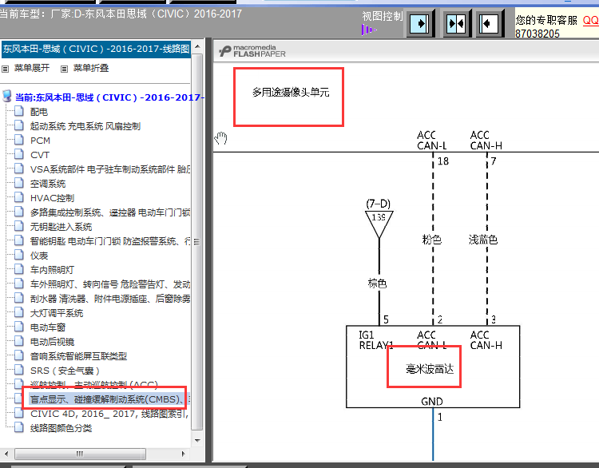Click the page icon next to 大灯调平系统
Image resolution: width=599 pixels, height=468 pixels.
tap(19, 312)
